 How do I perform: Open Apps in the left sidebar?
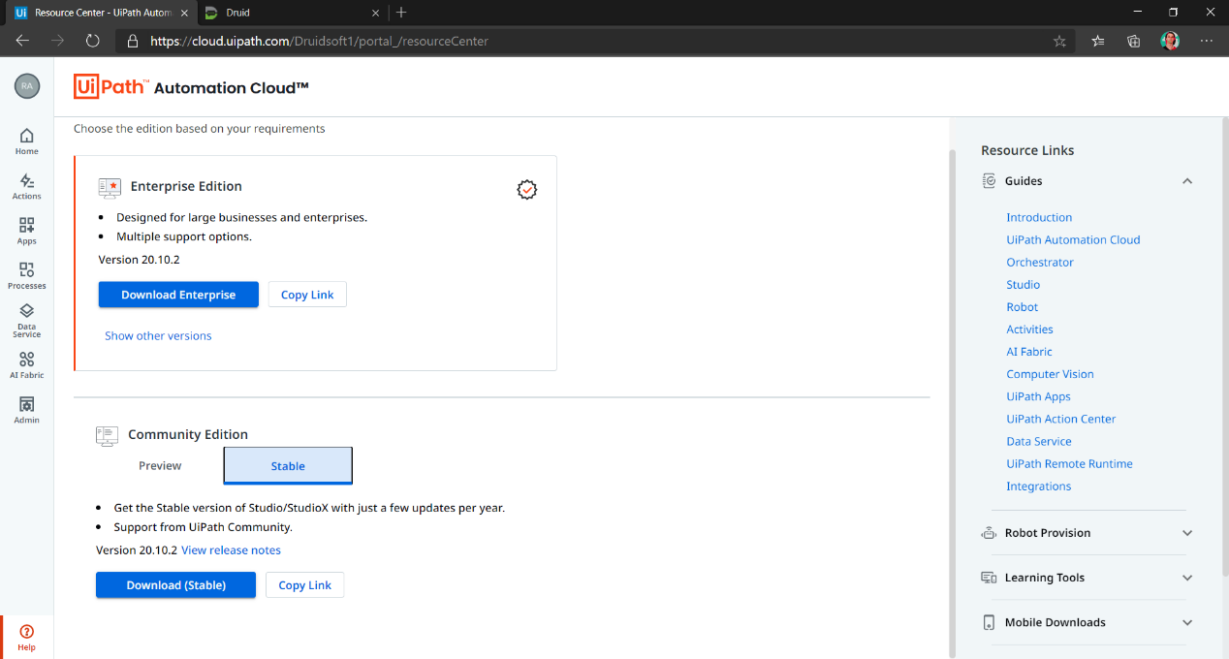pyautogui.click(x=26, y=231)
